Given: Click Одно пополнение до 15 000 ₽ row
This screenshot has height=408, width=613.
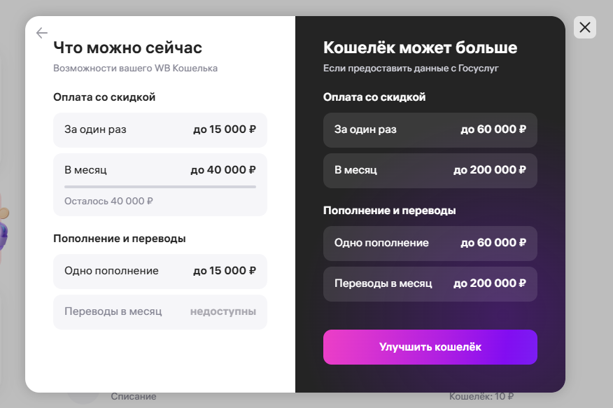Looking at the screenshot, I should pyautogui.click(x=160, y=271).
